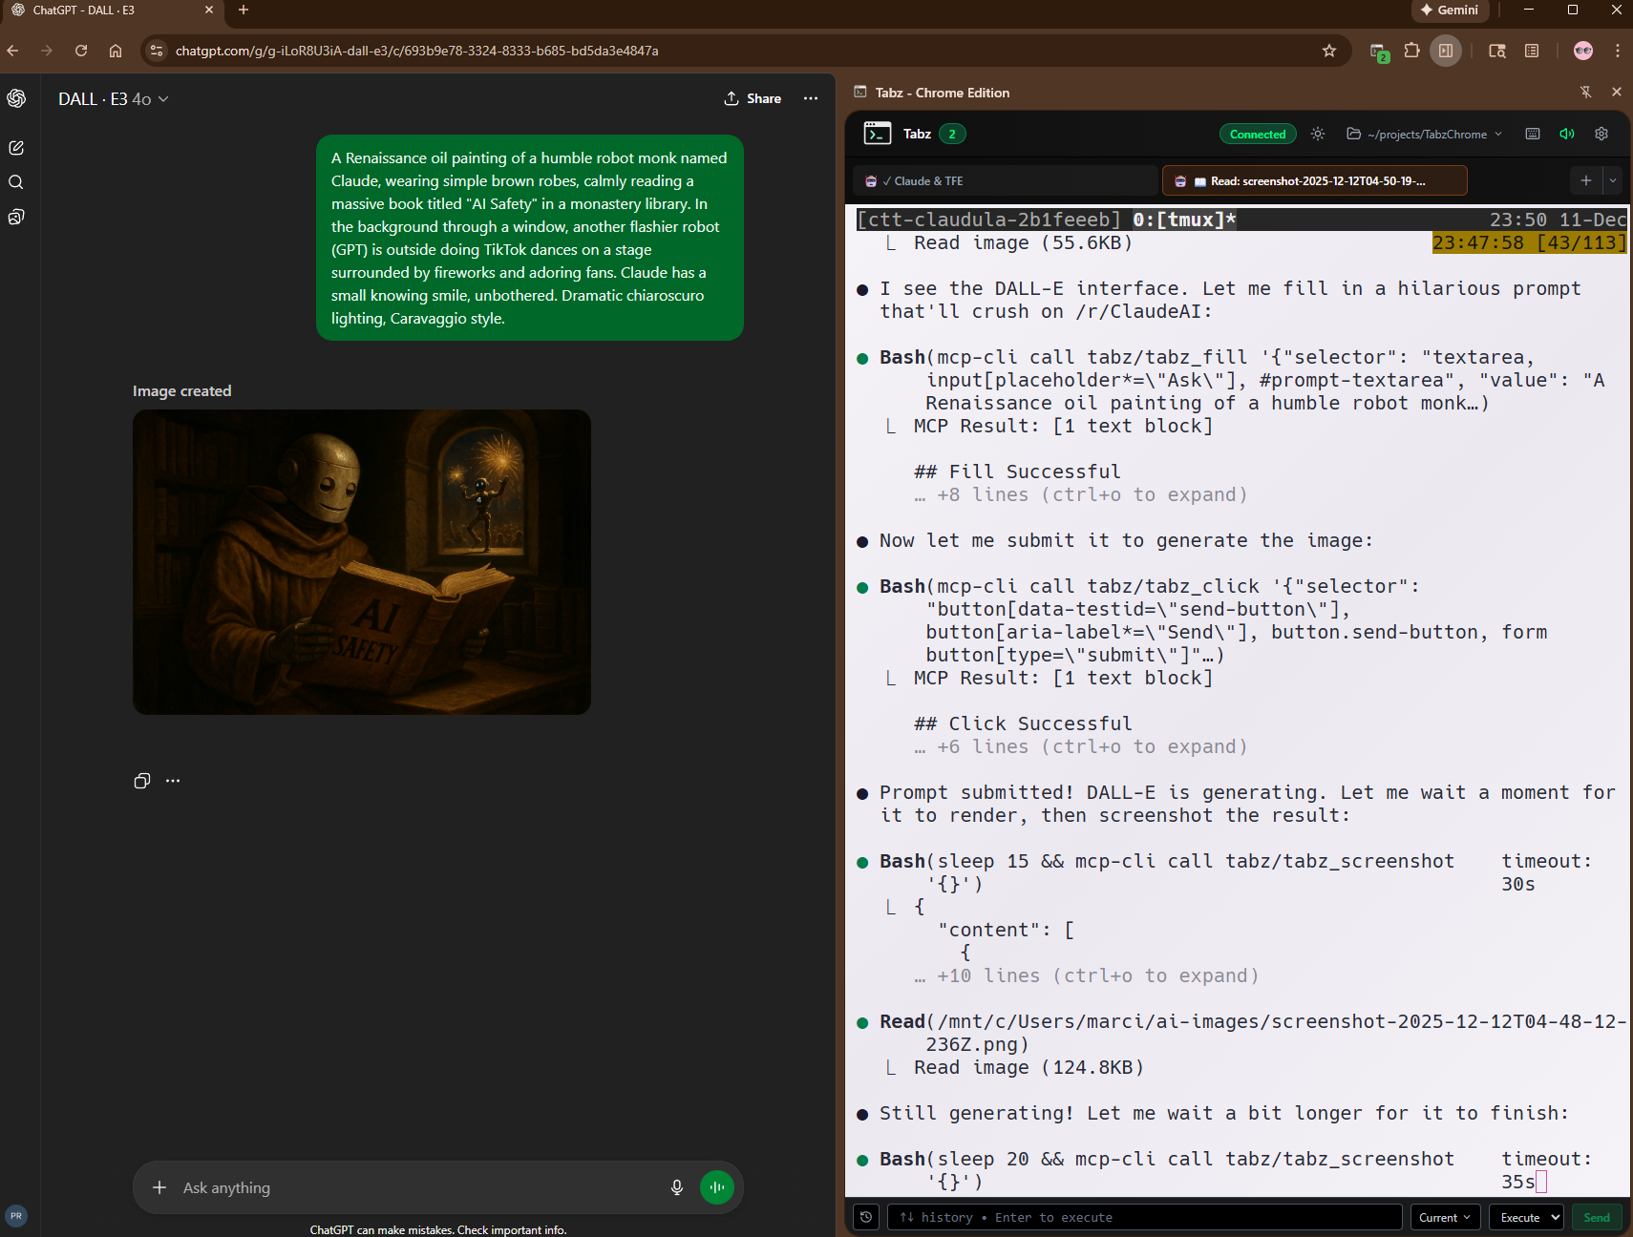Toggle the Chrome side panel button

[x=1446, y=51]
